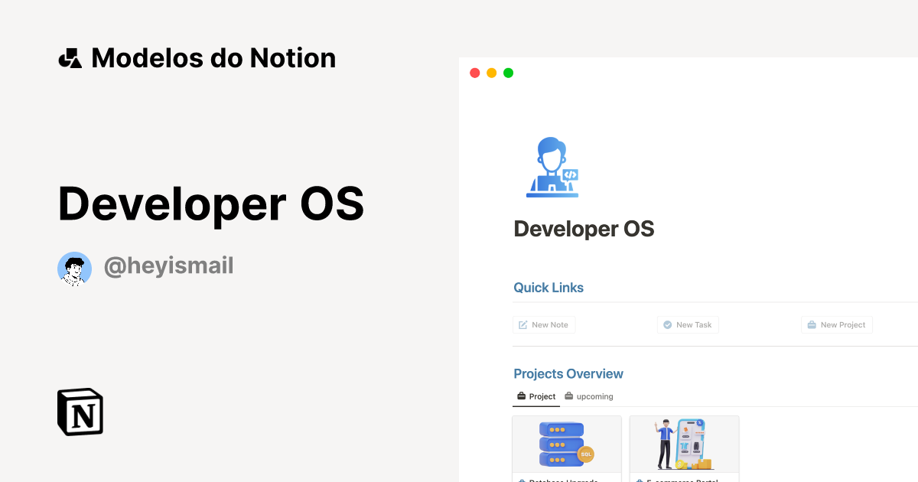The height and width of the screenshot is (482, 918).
Task: Click the briefcase icon next to upcoming
Action: point(568,396)
